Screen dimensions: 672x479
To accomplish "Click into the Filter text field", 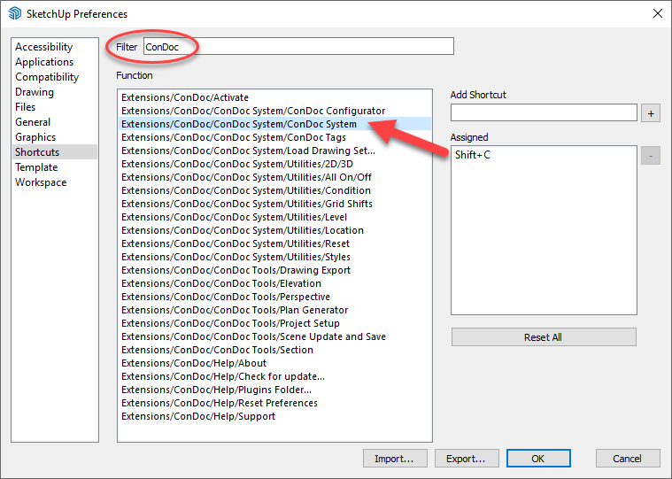I will tap(298, 46).
